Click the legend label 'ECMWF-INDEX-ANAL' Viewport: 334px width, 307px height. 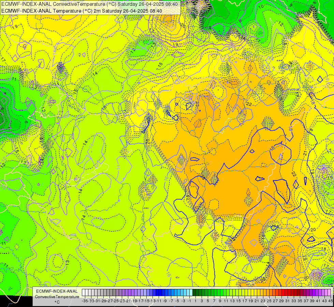[57, 291]
